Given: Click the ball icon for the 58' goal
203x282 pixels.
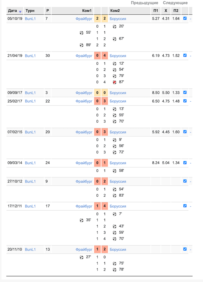Looking at the screenshot, I should [115, 171].
